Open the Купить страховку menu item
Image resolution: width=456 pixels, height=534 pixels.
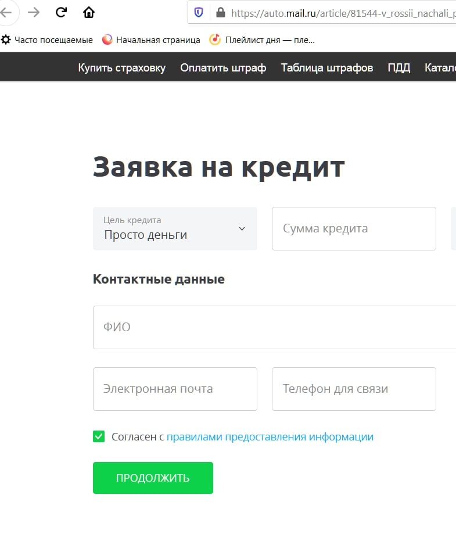click(122, 67)
